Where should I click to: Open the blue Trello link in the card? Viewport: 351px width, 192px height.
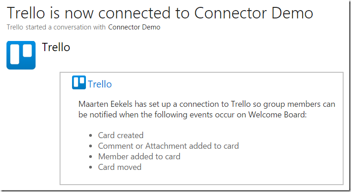[x=100, y=84]
